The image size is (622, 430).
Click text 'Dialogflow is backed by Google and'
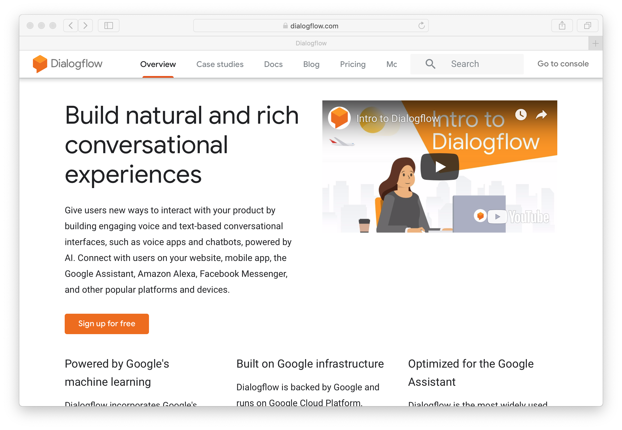308,387
